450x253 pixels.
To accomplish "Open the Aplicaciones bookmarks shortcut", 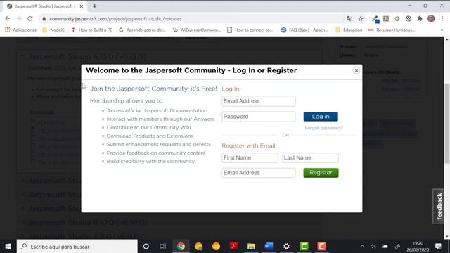I will (20, 30).
